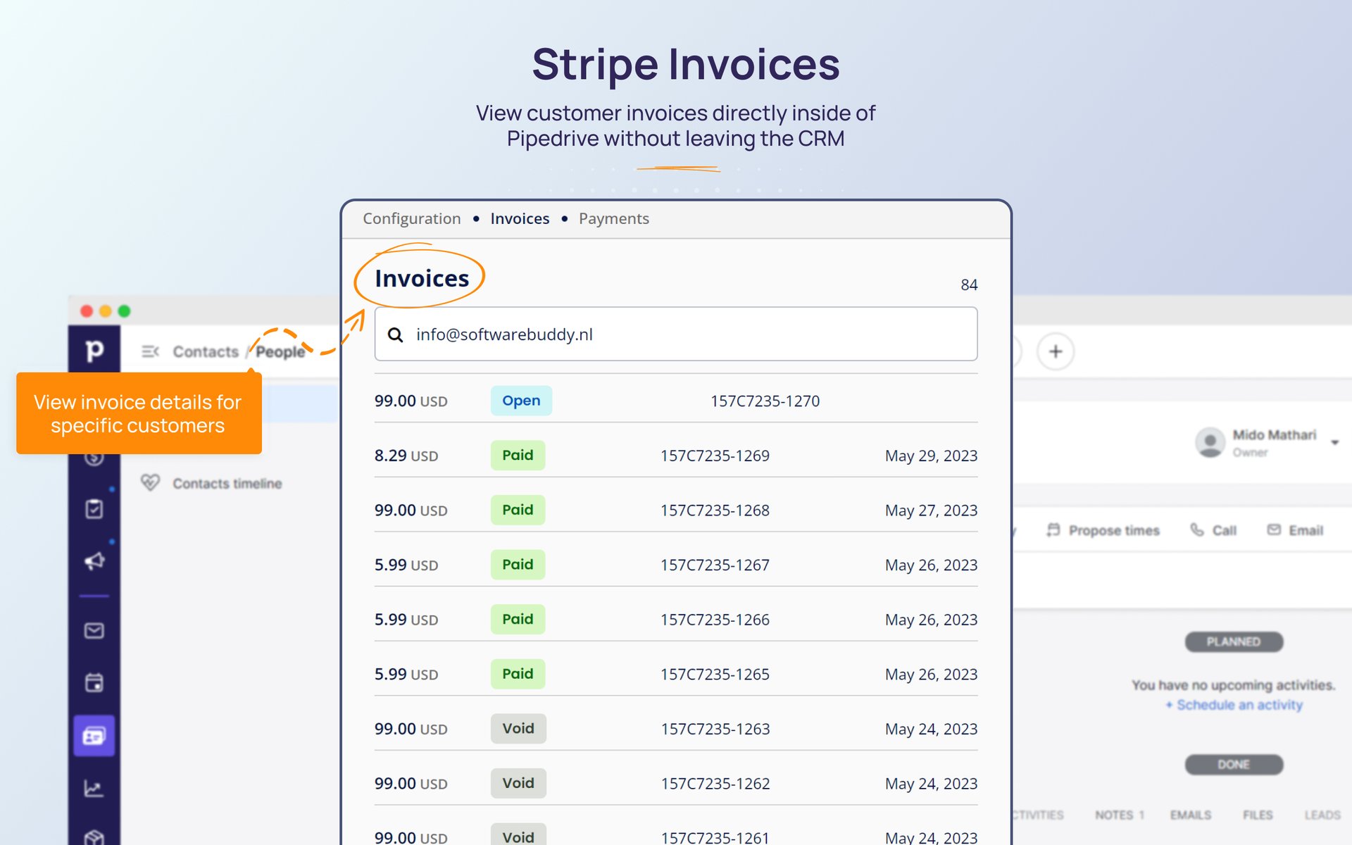Click the invoice email search field
Image resolution: width=1352 pixels, height=845 pixels.
[676, 334]
